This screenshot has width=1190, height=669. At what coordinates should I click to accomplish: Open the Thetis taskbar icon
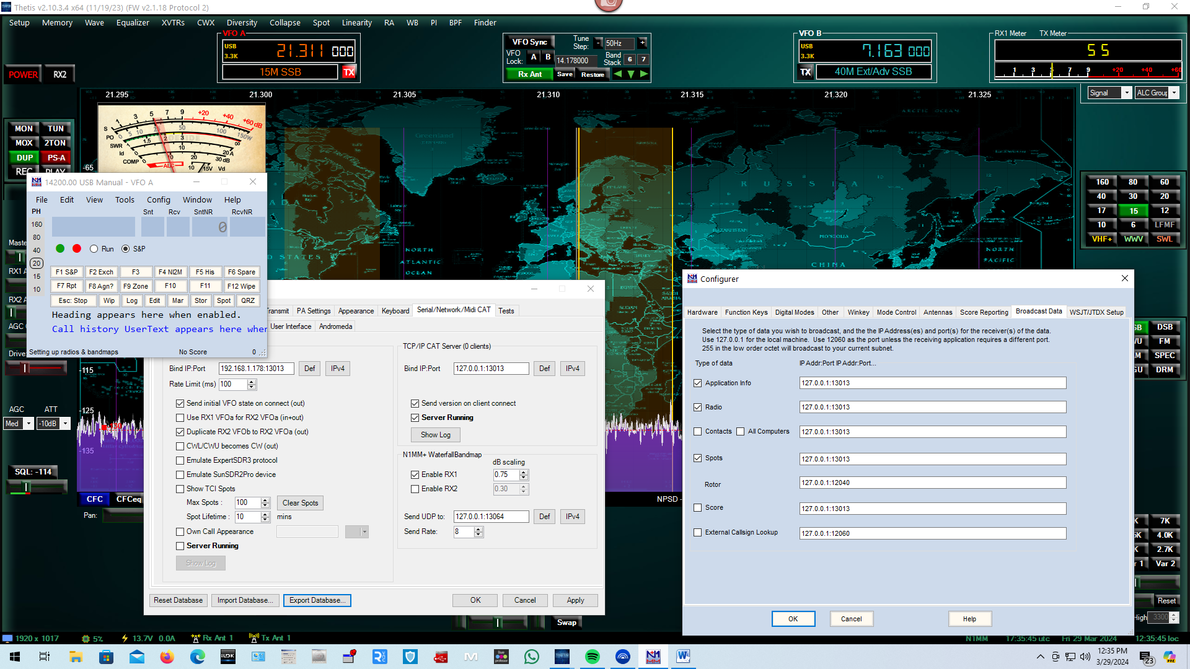562,657
